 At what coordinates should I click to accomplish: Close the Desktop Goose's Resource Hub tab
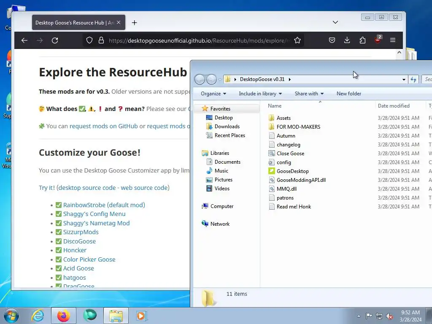119,23
